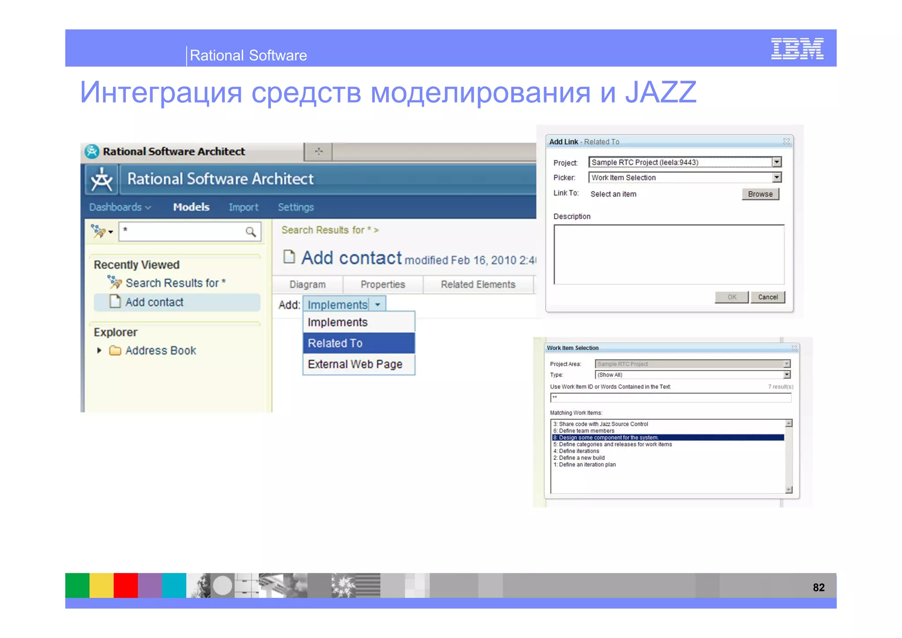Click the search type wand icon
Image resolution: width=902 pixels, height=638 pixels.
pyautogui.click(x=97, y=231)
